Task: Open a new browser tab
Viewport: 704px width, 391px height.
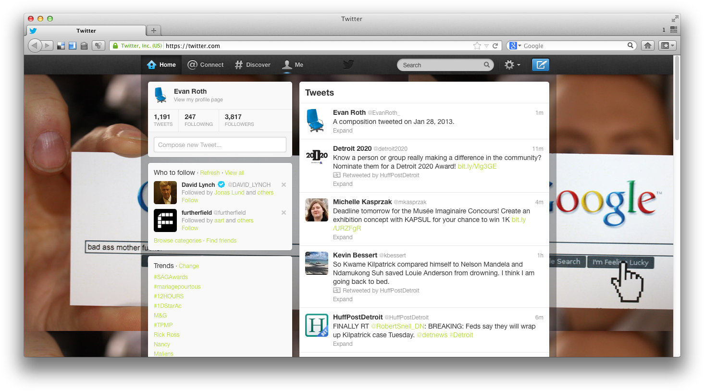Action: (x=154, y=30)
